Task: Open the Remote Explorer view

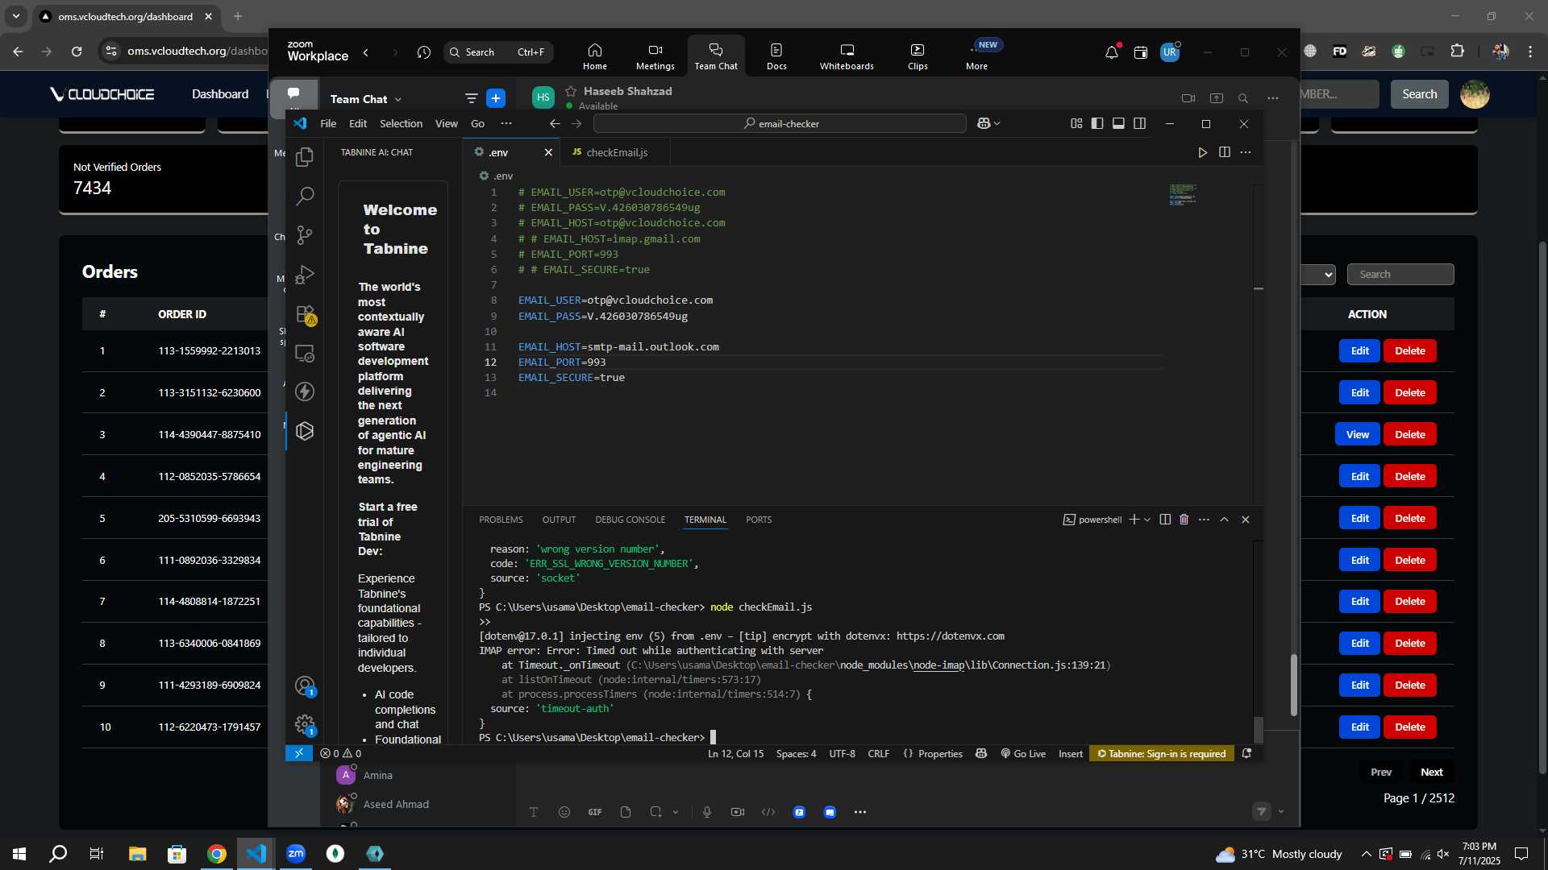Action: pos(305,353)
